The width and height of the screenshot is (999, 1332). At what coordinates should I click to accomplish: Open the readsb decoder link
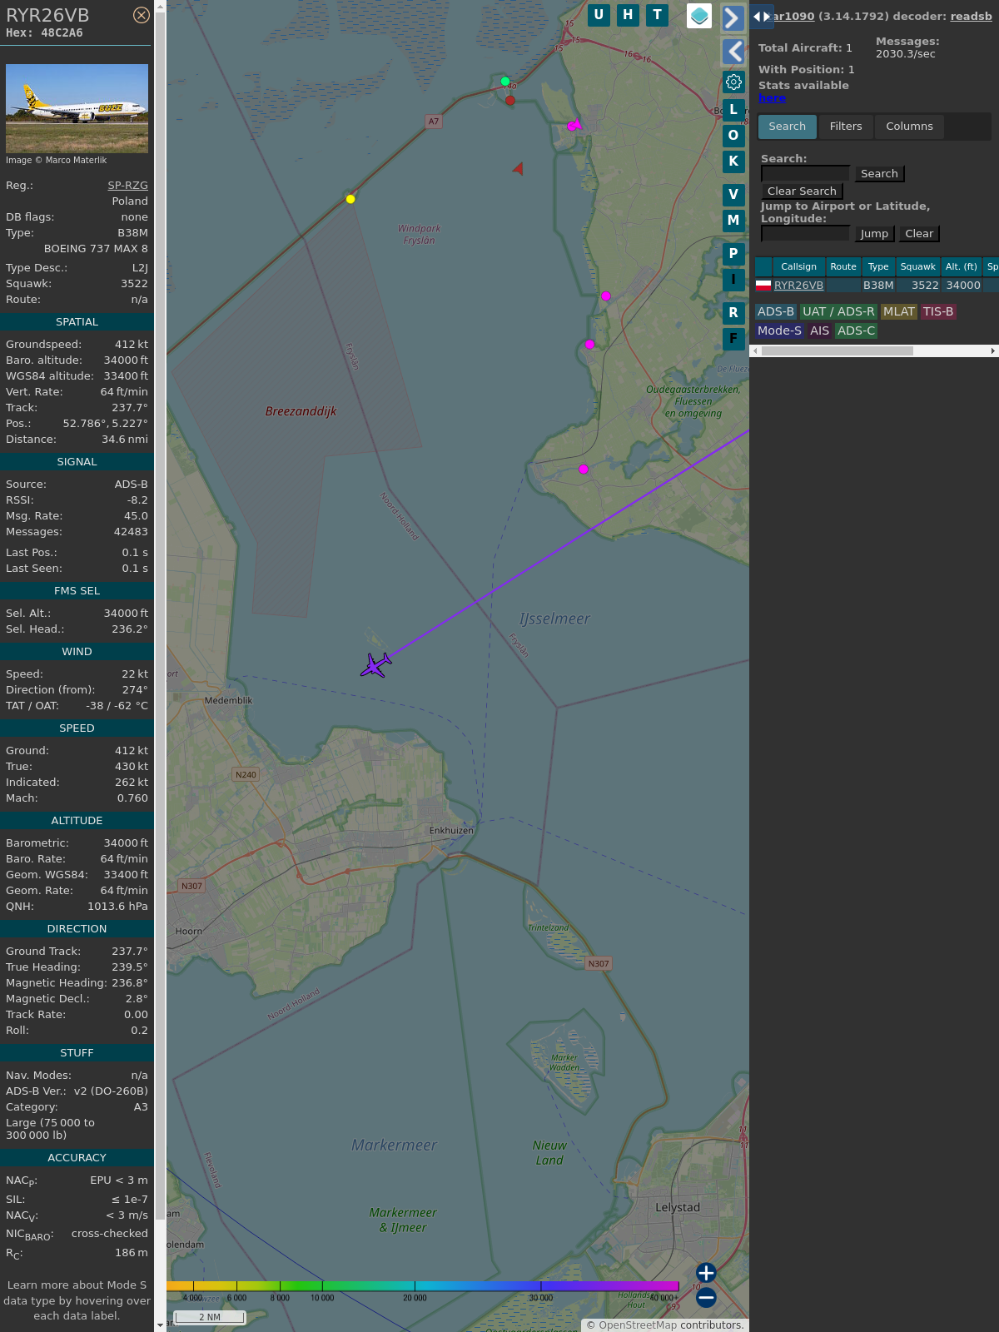[x=971, y=16]
